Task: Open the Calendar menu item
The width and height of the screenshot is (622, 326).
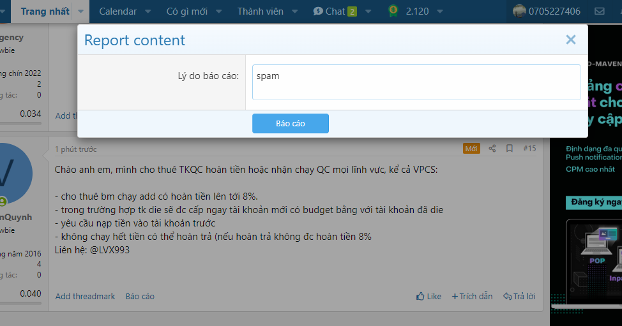Action: [x=118, y=11]
